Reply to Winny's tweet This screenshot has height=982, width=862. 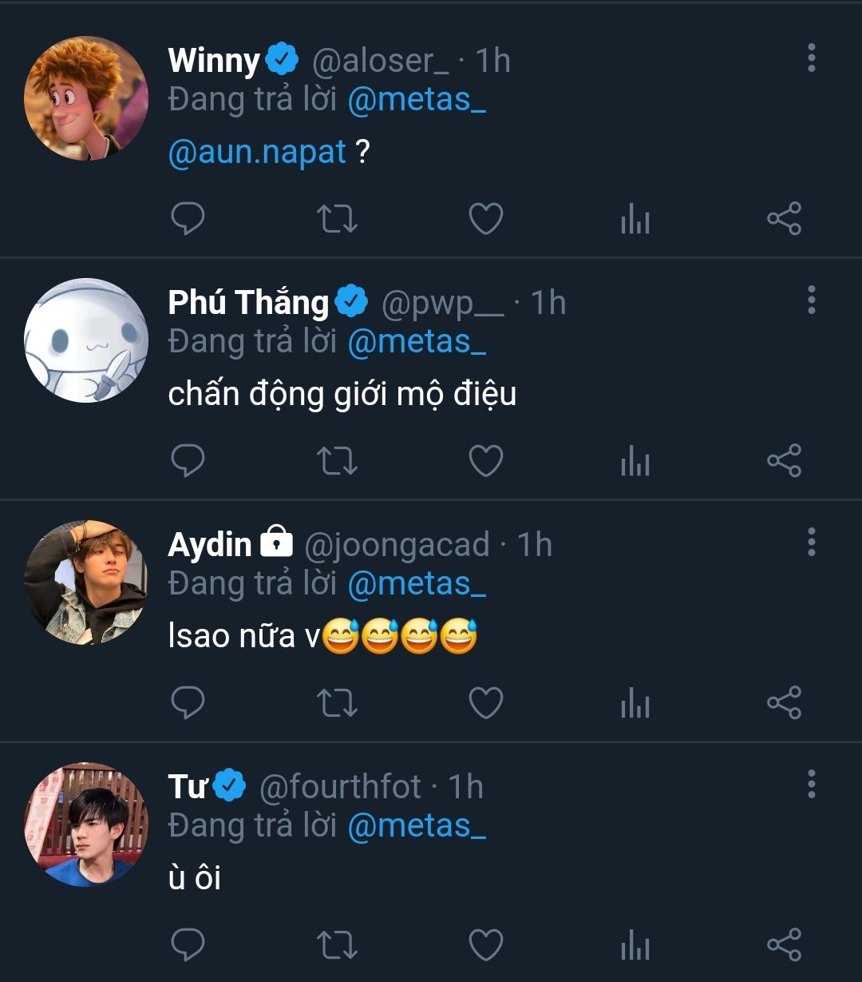[188, 219]
